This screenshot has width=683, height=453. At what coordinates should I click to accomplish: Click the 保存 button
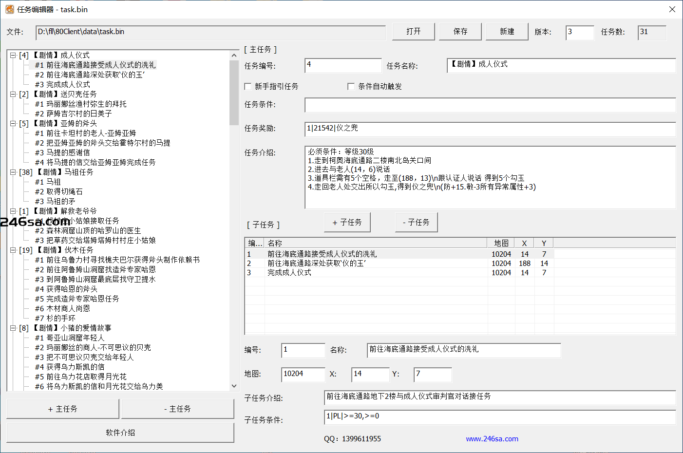click(x=460, y=32)
